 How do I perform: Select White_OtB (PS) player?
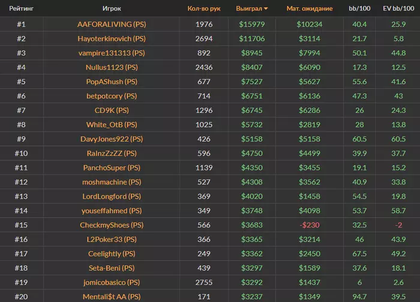(112, 125)
